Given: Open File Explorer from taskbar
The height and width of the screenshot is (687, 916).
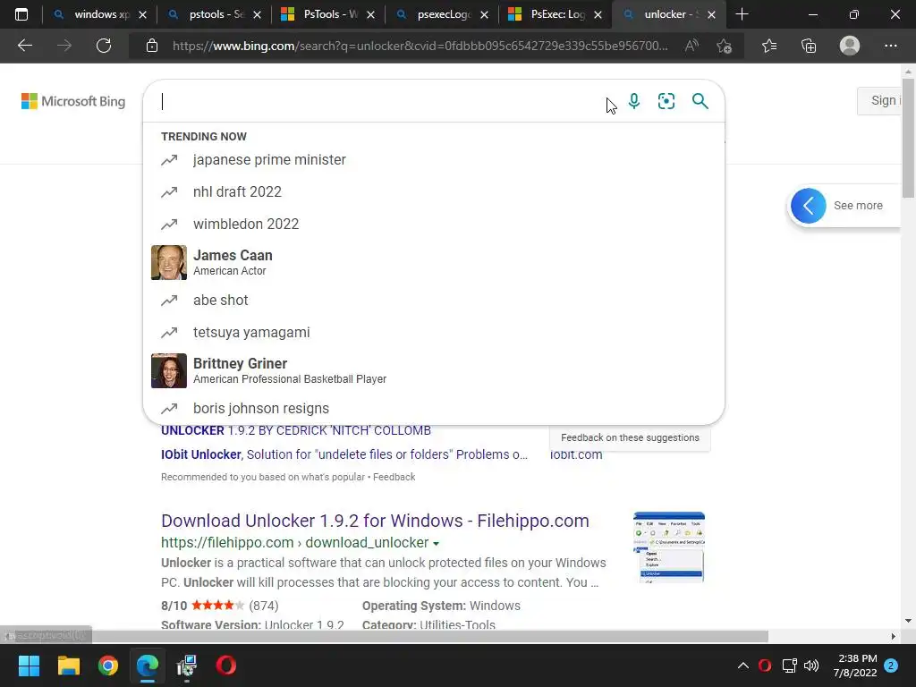Looking at the screenshot, I should pyautogui.click(x=68, y=666).
